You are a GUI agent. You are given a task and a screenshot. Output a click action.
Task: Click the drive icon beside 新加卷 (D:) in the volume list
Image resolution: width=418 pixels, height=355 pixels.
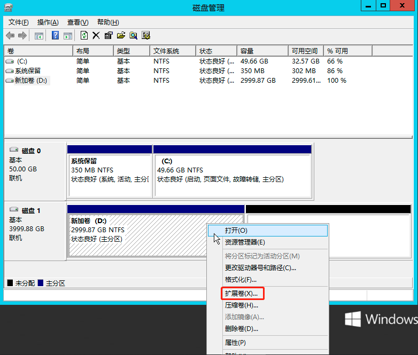coord(10,81)
